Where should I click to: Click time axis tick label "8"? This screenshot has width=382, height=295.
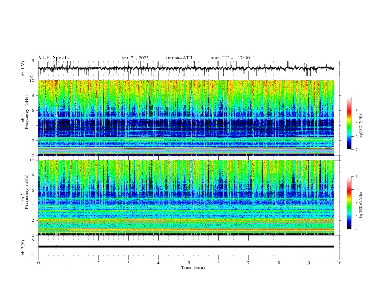(x=279, y=263)
